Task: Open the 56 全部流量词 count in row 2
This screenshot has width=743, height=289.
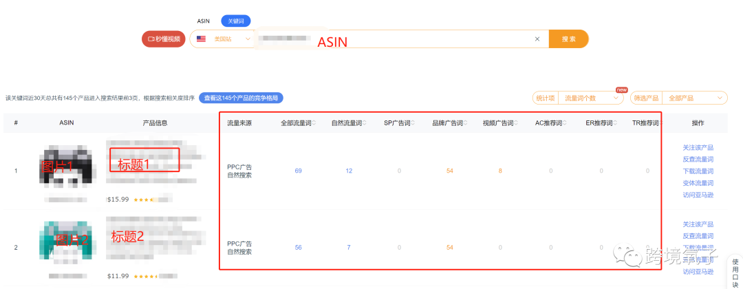Action: click(298, 247)
